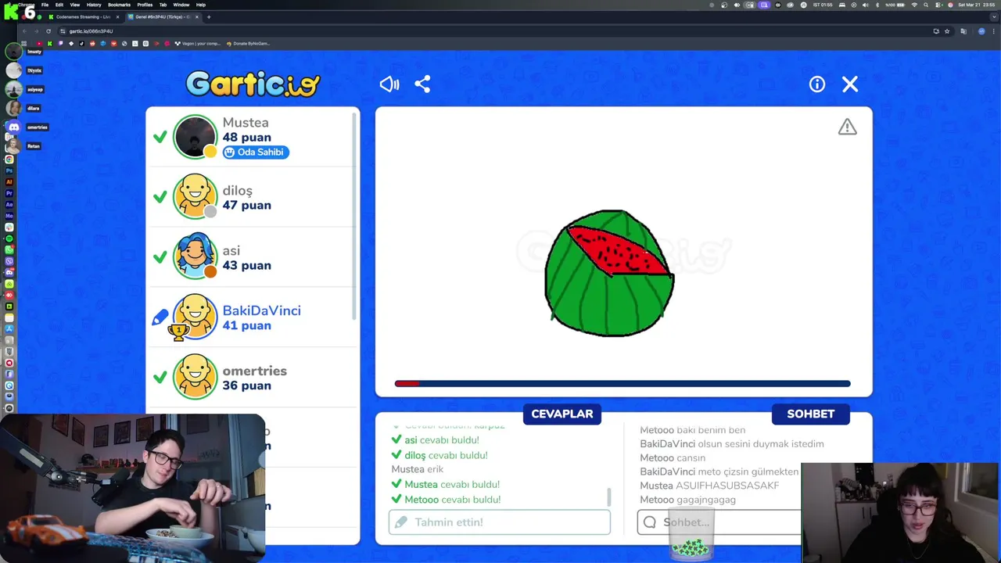The image size is (1001, 563).
Task: Report the drawing via warning triangle icon
Action: (848, 127)
